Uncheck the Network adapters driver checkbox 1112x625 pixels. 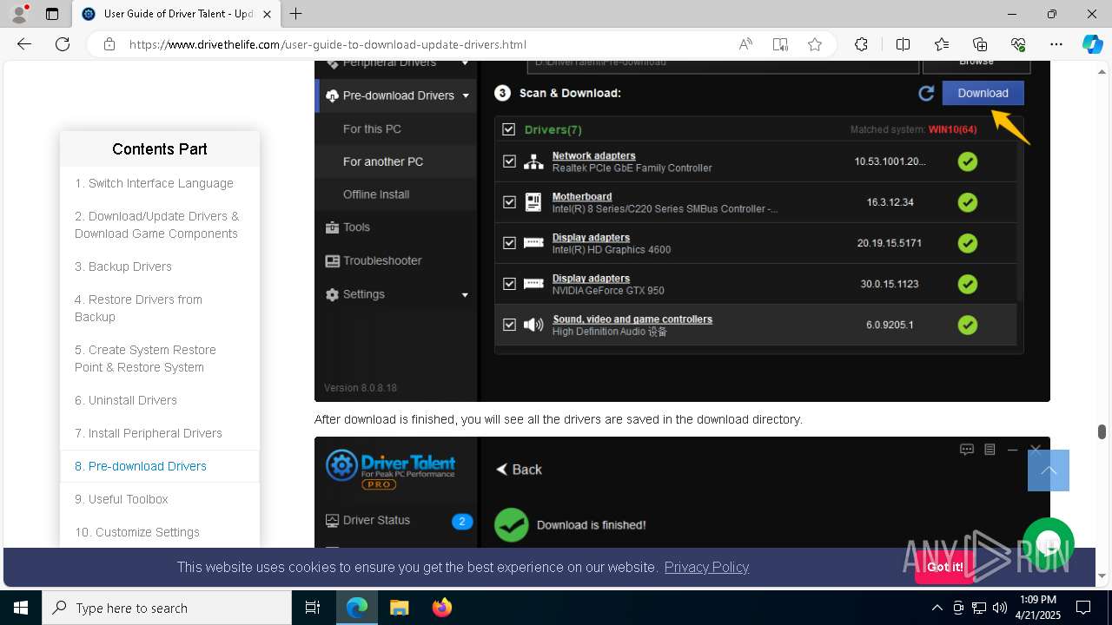(509, 161)
